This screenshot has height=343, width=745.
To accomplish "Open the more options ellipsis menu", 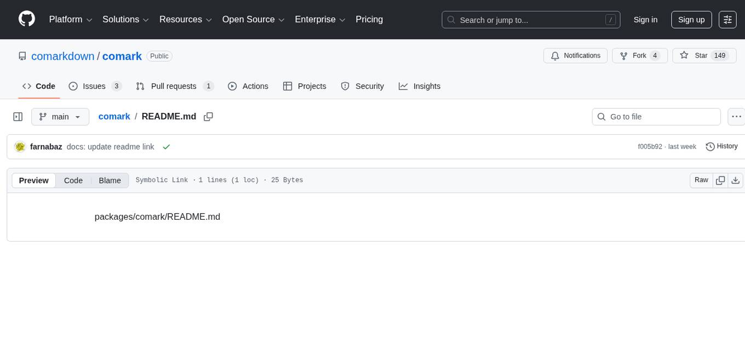I will coord(736,116).
